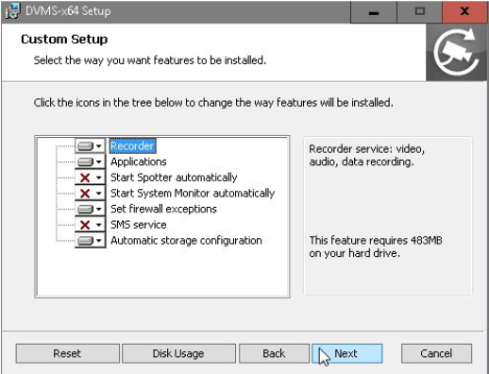Select SMS service feature
Screen dimensions: 489x374
139,225
